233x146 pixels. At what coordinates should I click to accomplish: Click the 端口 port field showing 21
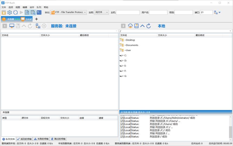(206, 12)
